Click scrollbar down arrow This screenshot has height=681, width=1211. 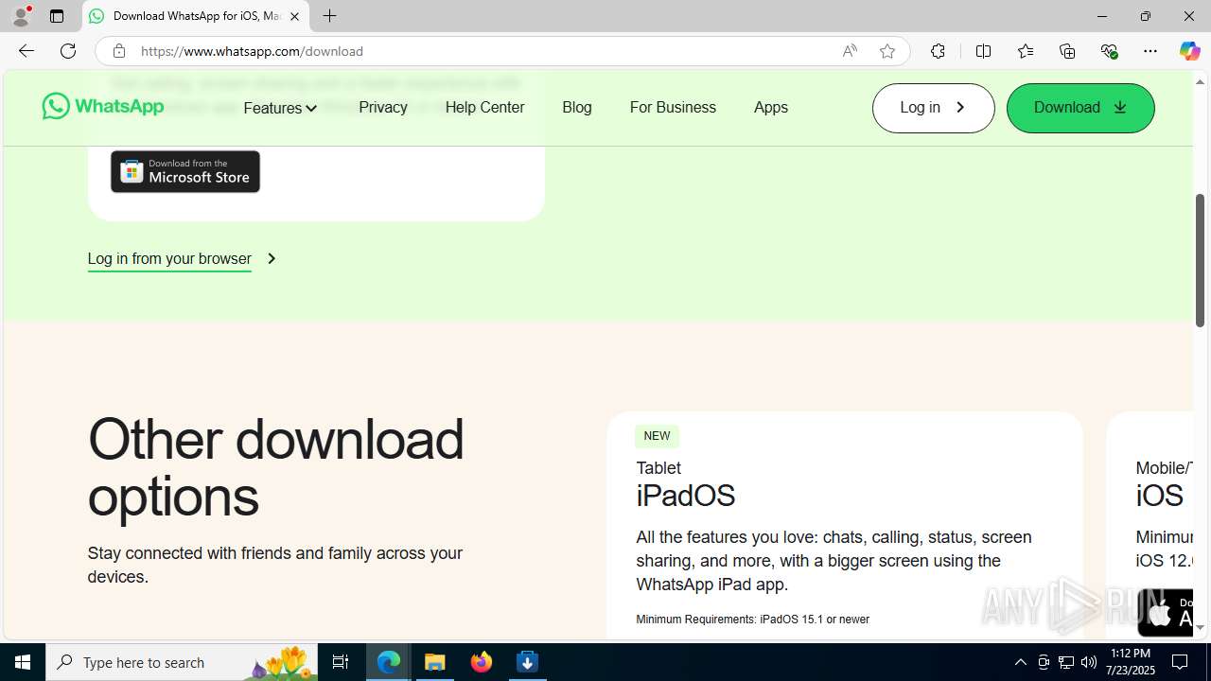[x=1200, y=627]
